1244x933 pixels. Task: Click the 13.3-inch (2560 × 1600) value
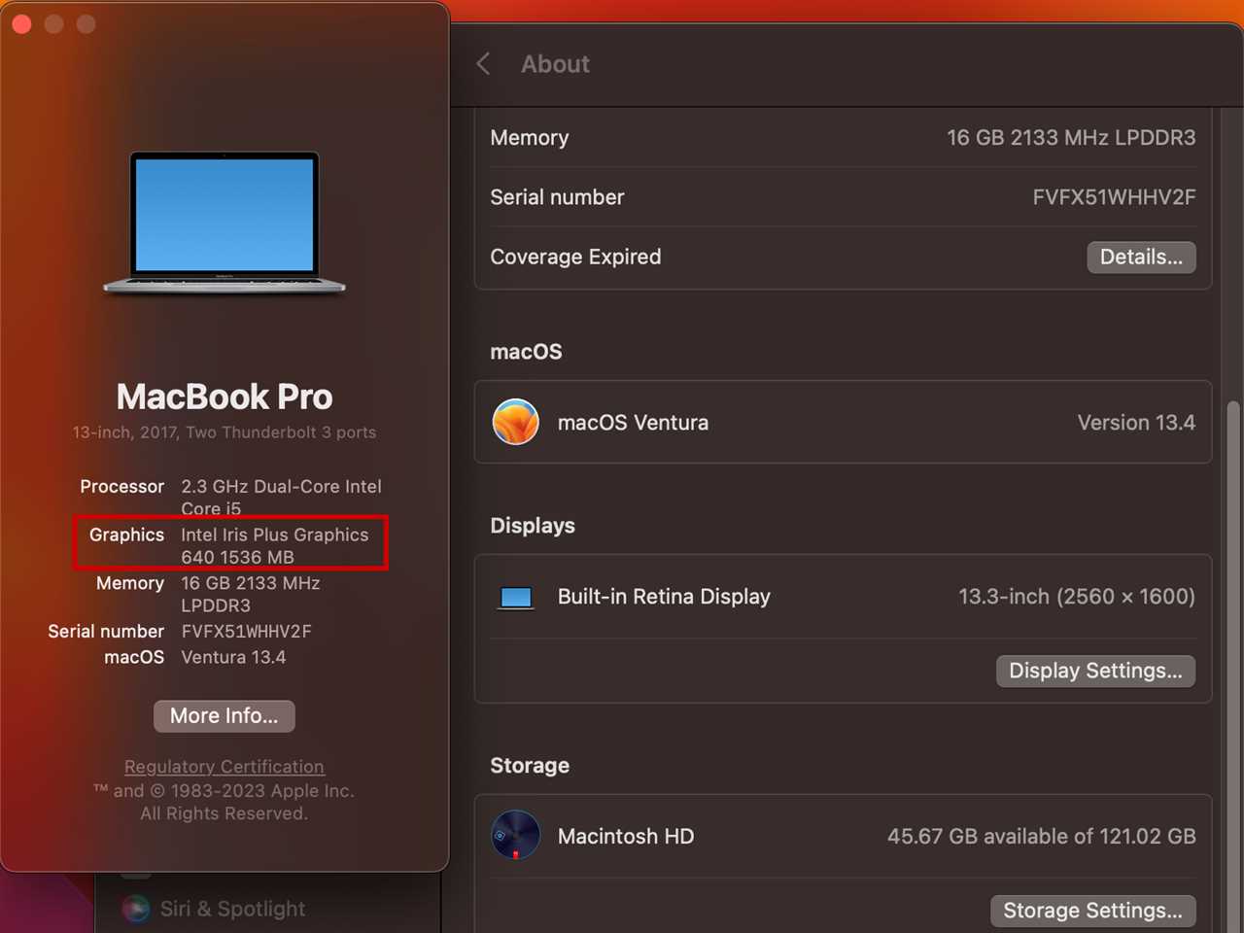point(1077,597)
